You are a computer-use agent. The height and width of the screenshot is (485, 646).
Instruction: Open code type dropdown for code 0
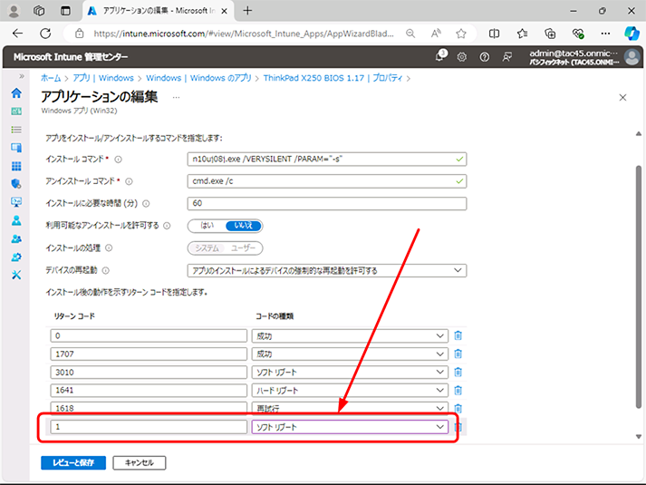click(350, 335)
